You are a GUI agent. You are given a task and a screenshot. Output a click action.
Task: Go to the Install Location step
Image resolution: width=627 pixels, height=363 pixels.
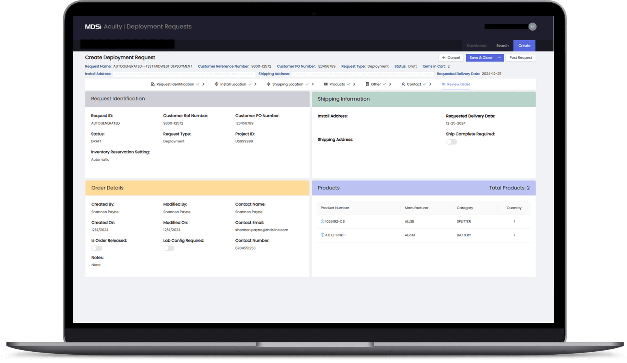click(233, 84)
